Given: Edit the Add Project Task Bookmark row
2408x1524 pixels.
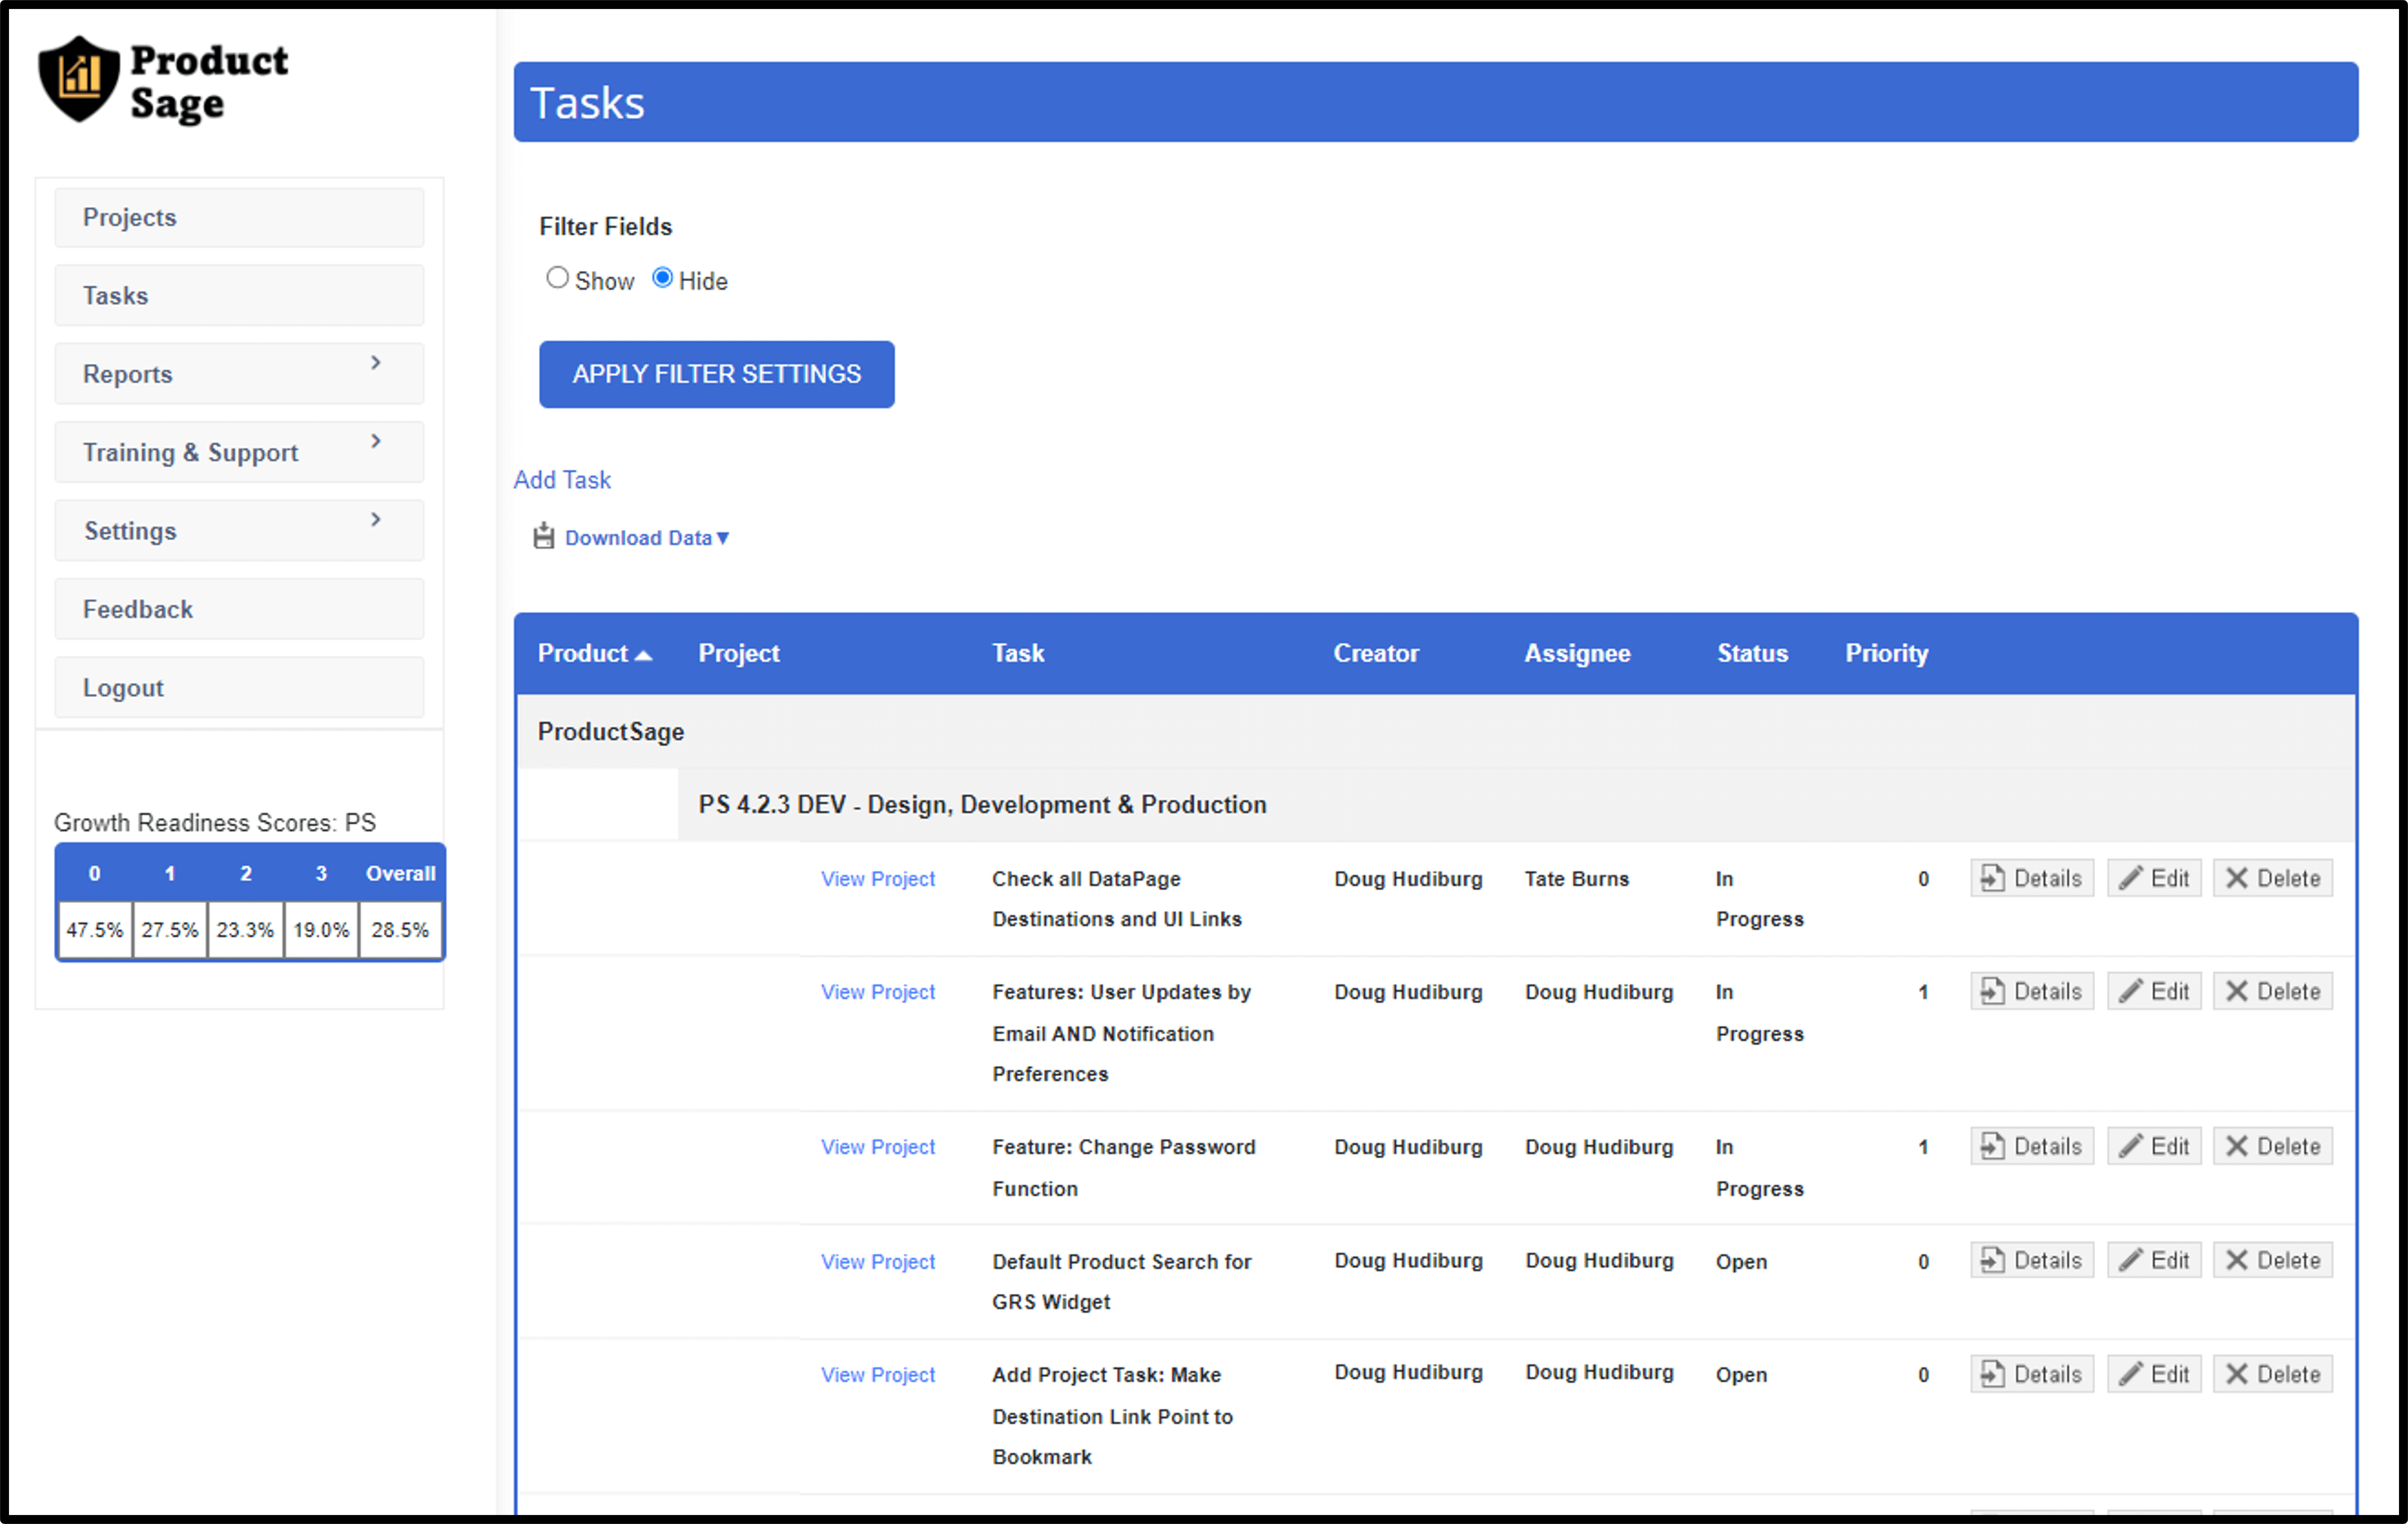Looking at the screenshot, I should click(2155, 1374).
